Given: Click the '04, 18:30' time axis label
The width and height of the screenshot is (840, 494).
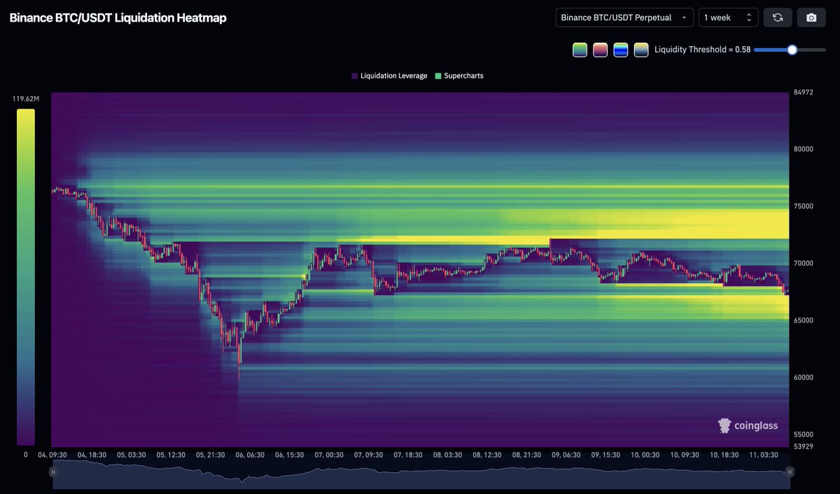Looking at the screenshot, I should click(x=92, y=455).
